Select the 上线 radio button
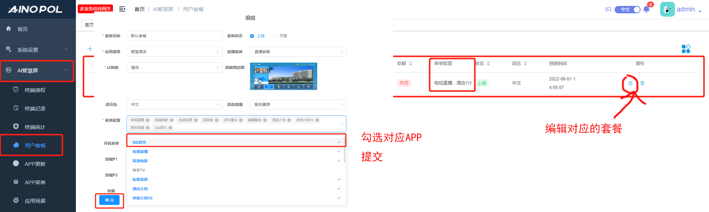 (252, 36)
